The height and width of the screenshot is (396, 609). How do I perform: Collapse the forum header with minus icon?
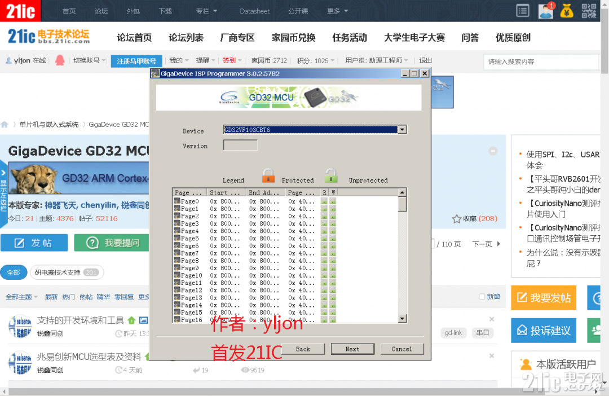point(493,151)
